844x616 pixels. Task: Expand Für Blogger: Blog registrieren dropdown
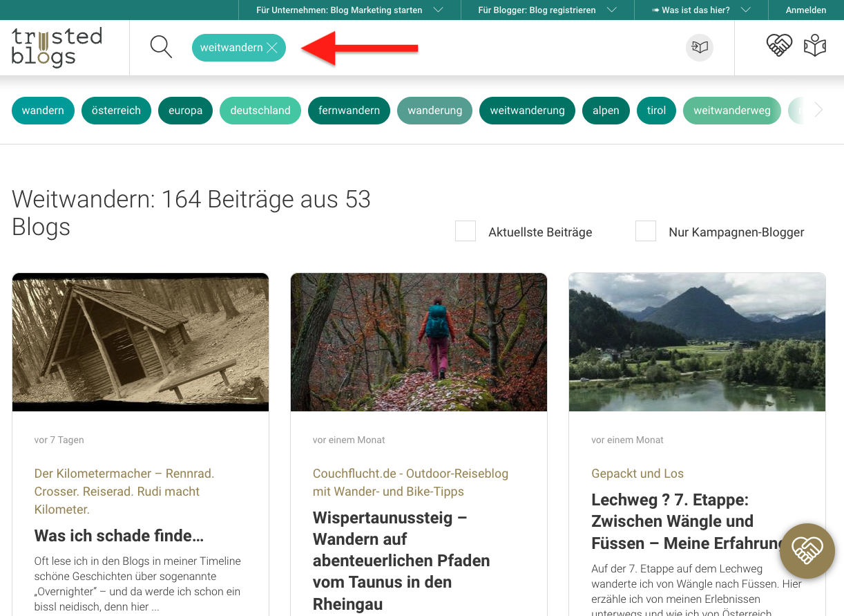tap(547, 10)
